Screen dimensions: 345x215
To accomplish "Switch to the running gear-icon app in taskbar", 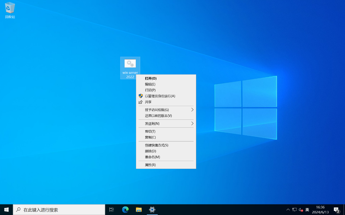I will pyautogui.click(x=152, y=210).
